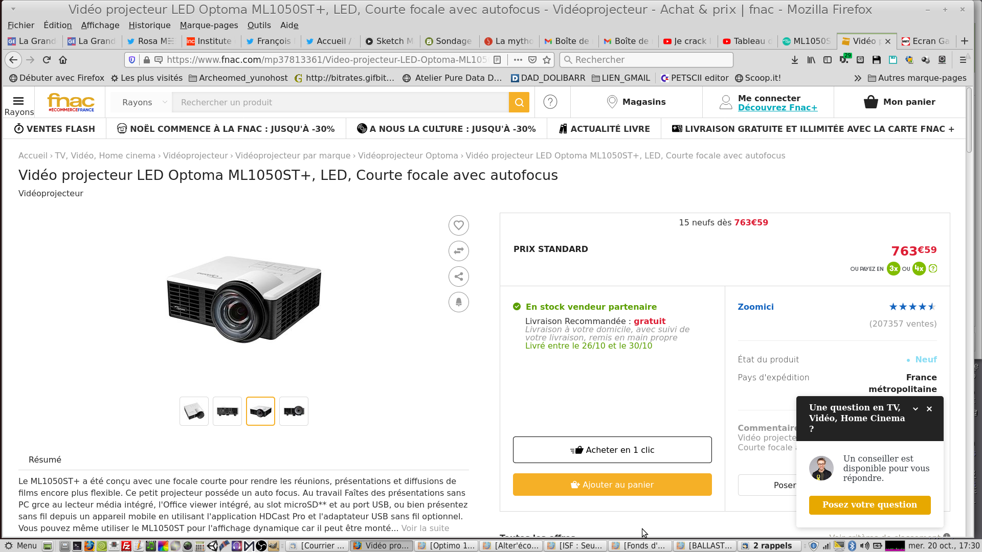The width and height of the screenshot is (982, 552).
Task: Select the first product thumbnail image
Action: 194,411
